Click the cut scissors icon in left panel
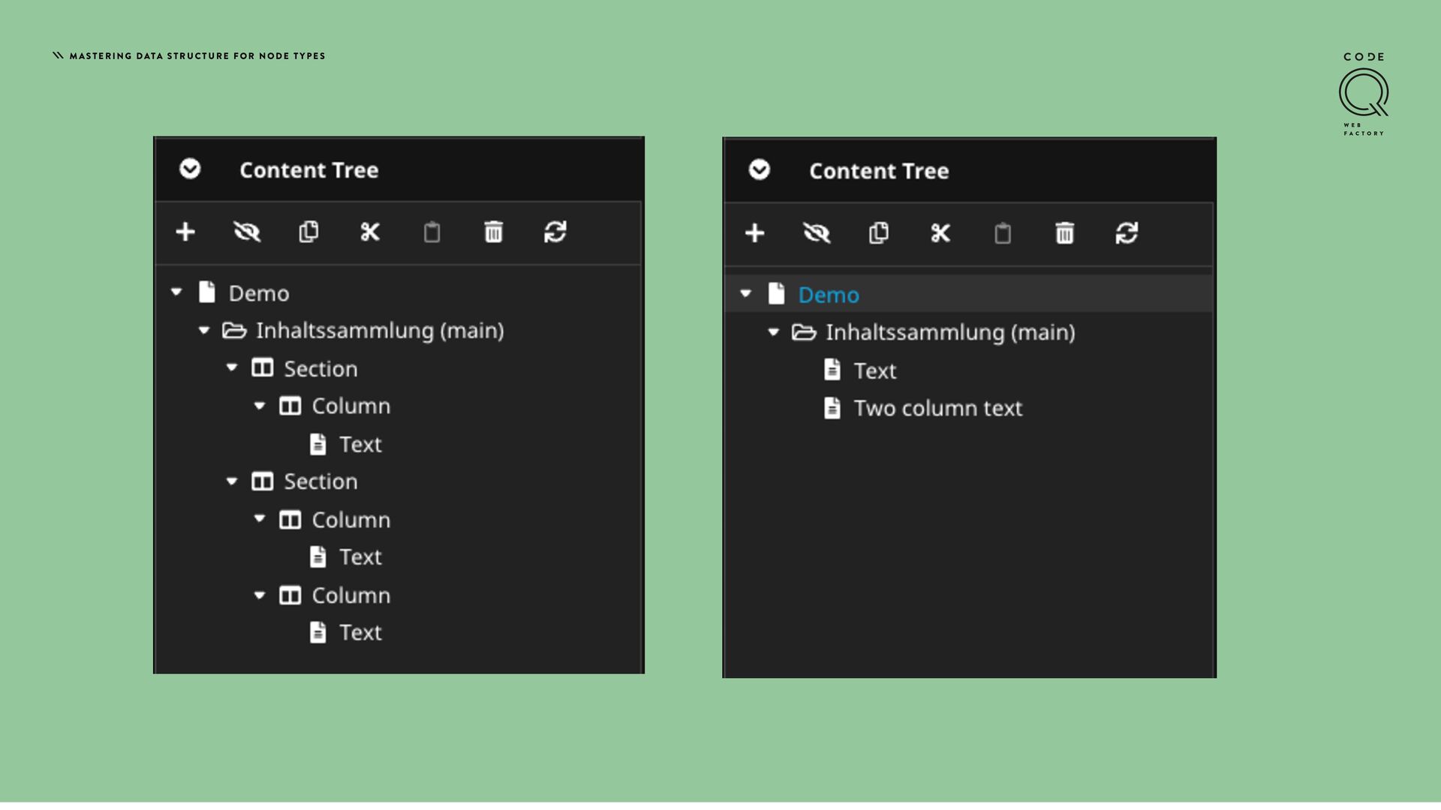This screenshot has height=810, width=1441. pos(370,232)
